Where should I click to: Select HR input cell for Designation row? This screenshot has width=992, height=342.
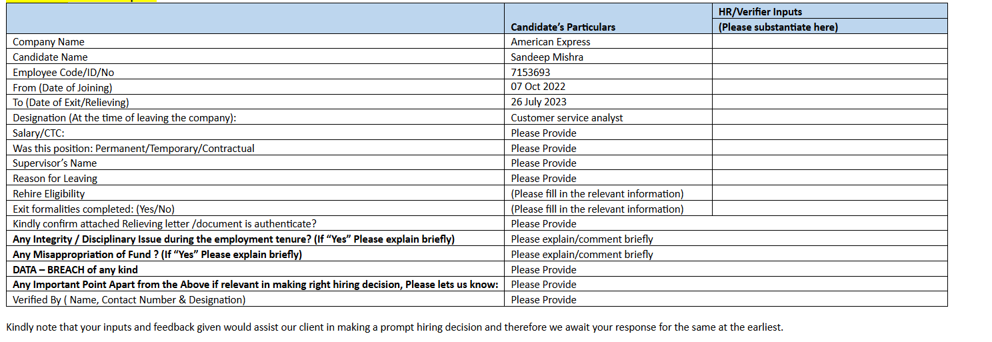[829, 117]
